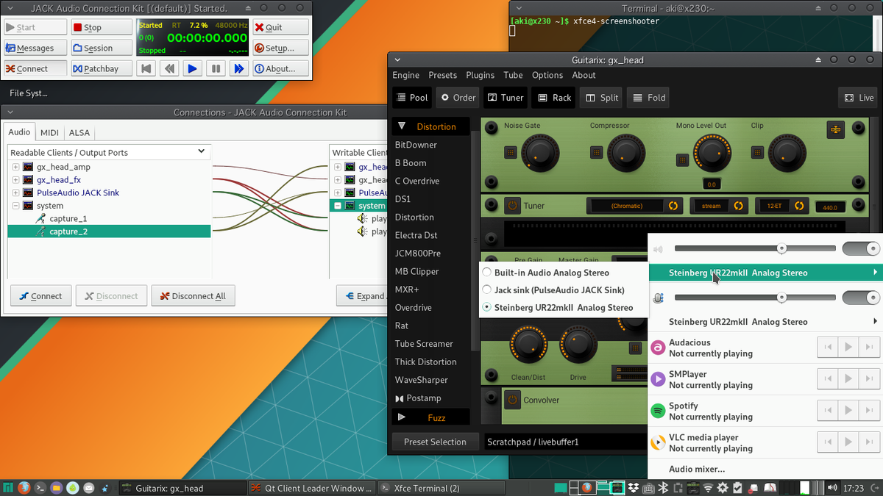Launch Firefox from the taskbar launcher

coord(24,487)
